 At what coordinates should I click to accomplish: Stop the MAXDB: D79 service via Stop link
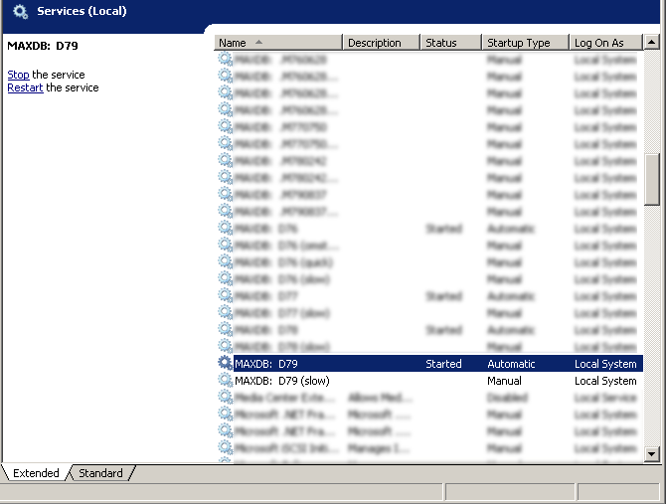18,75
